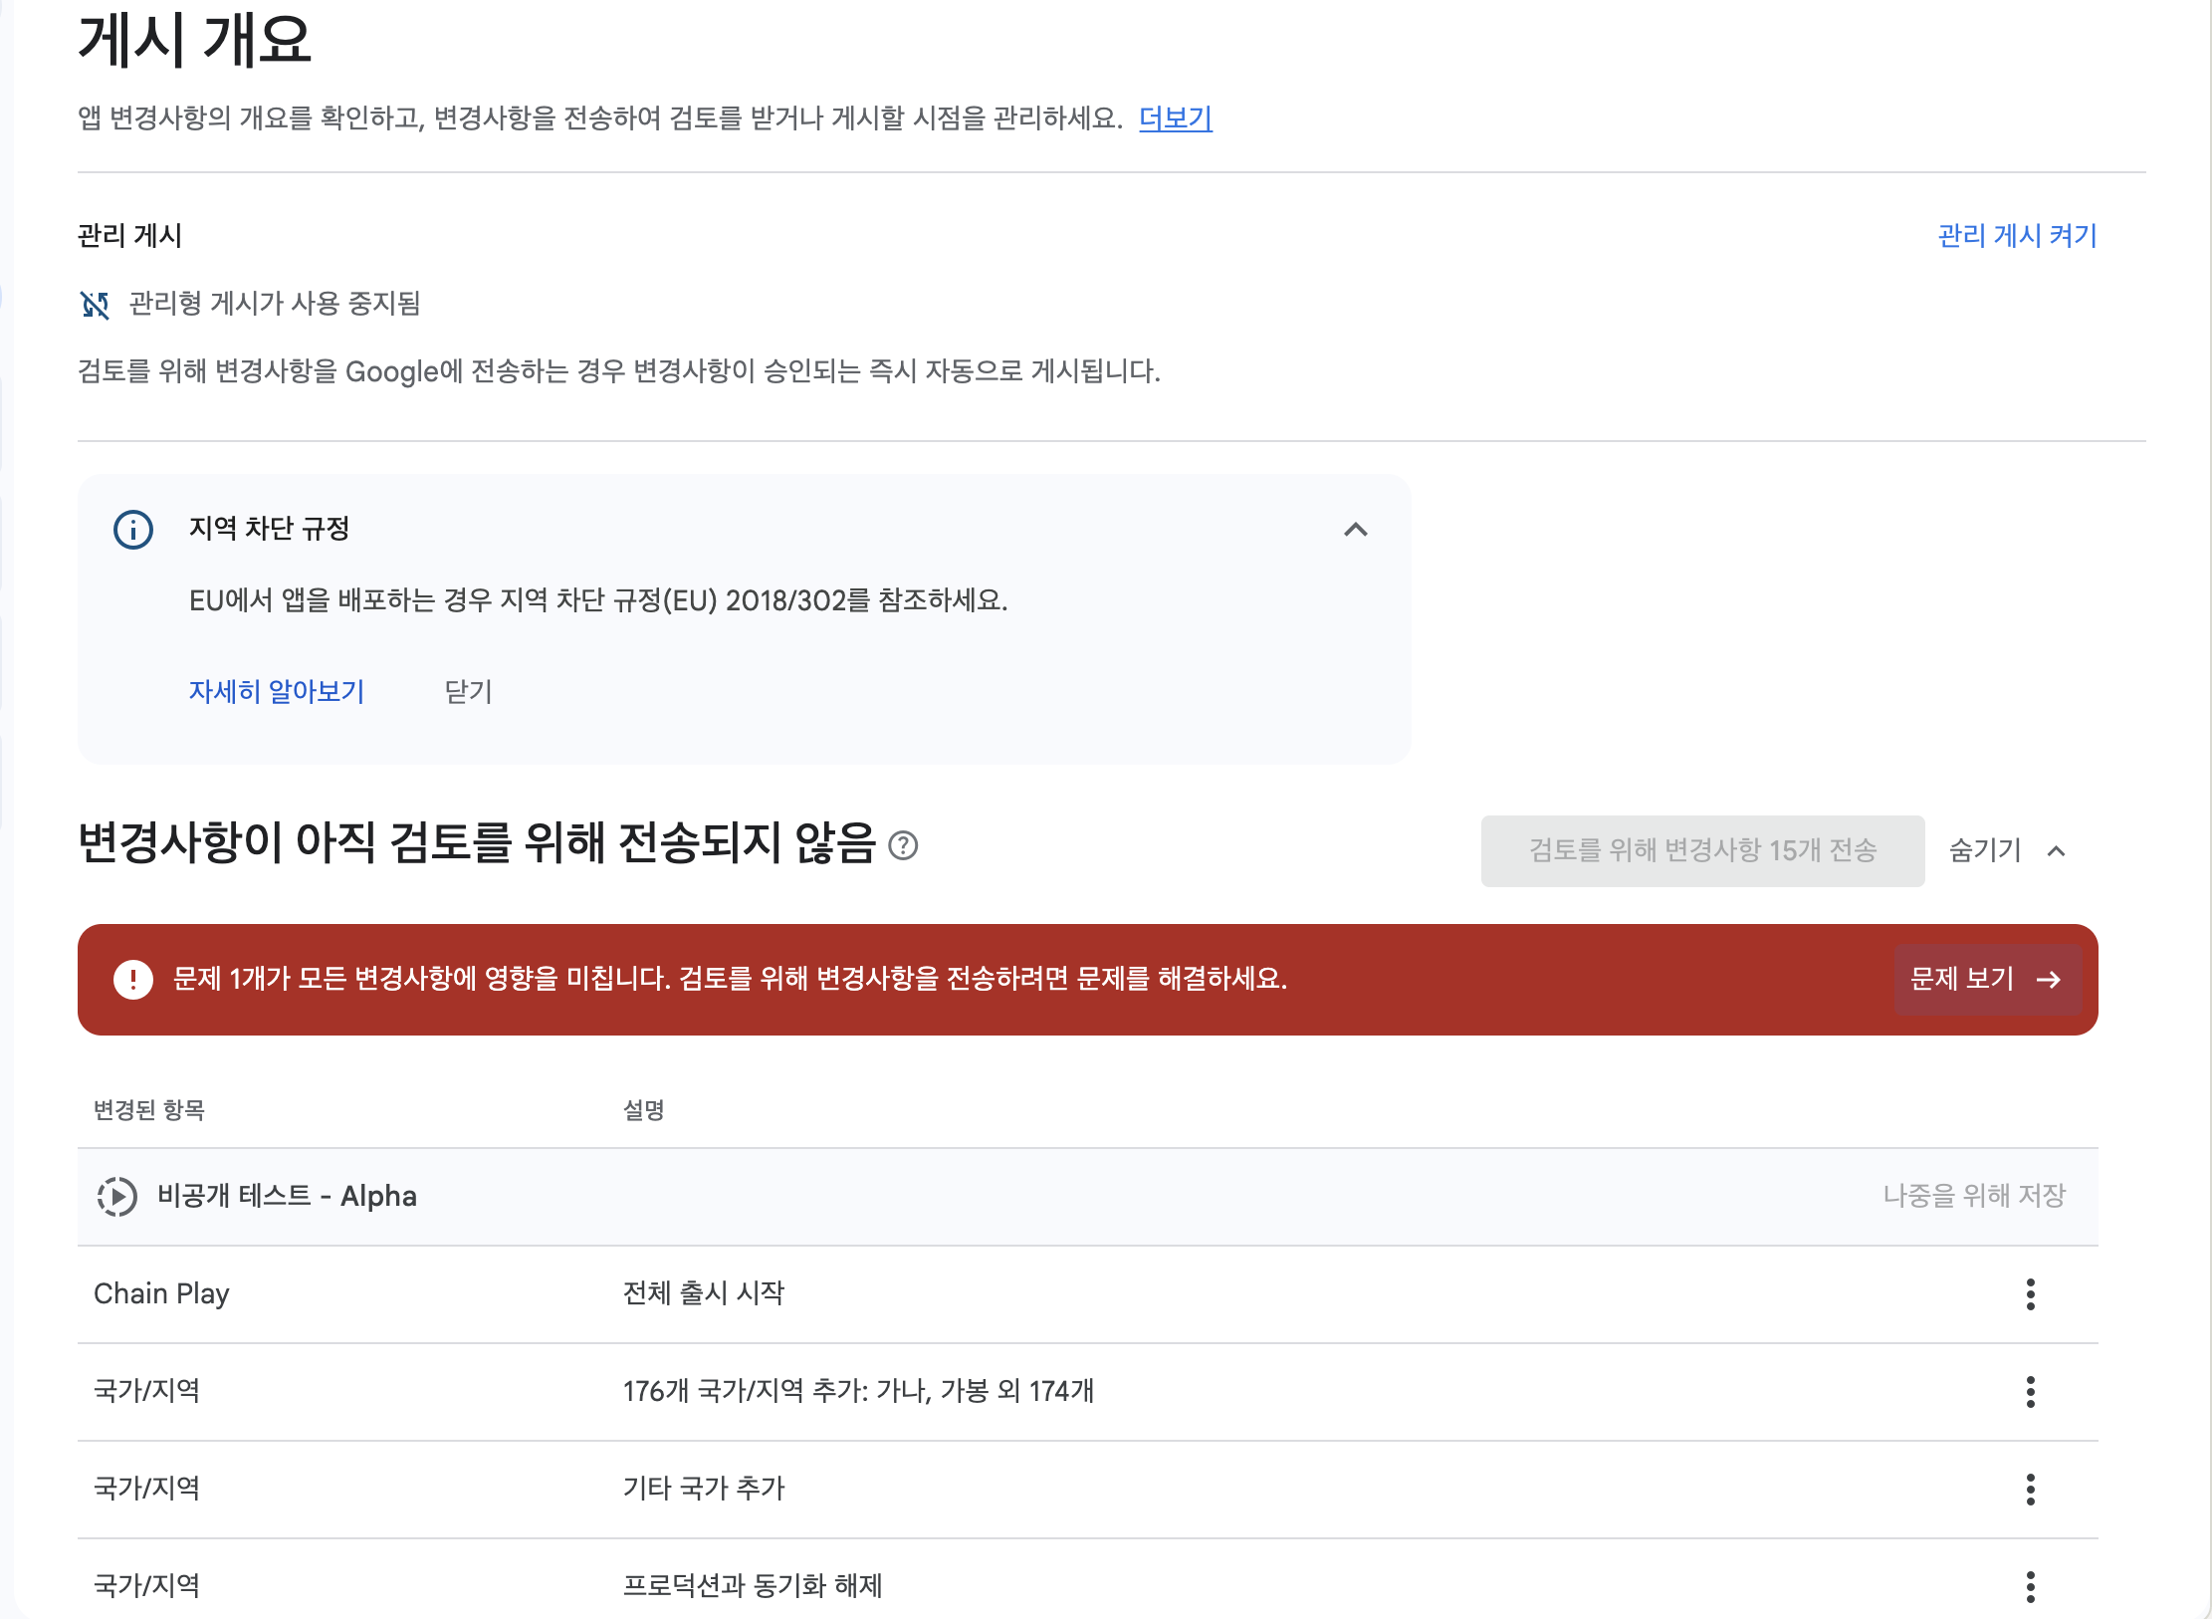
Task: Click 나중을 위해 저장 in Alpha row
Action: coord(1974,1196)
